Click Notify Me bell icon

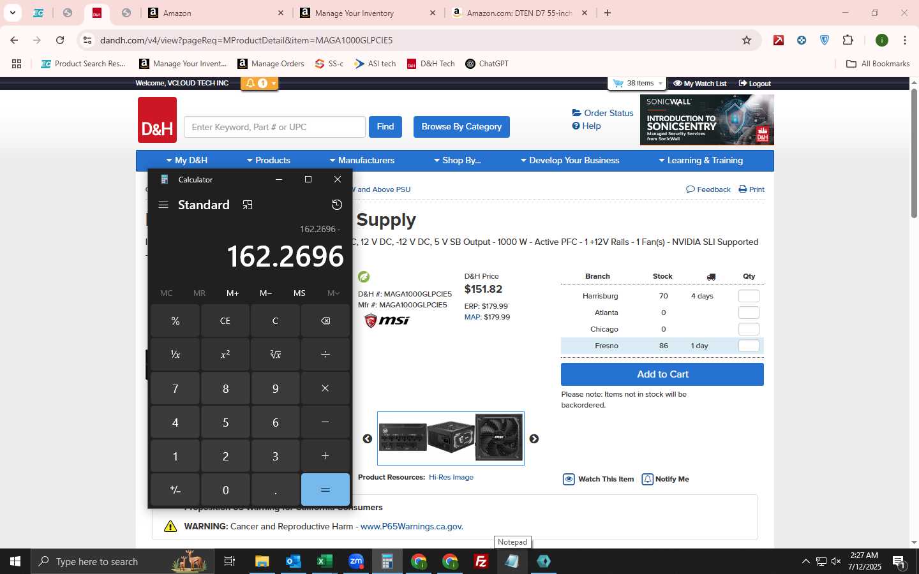point(647,479)
